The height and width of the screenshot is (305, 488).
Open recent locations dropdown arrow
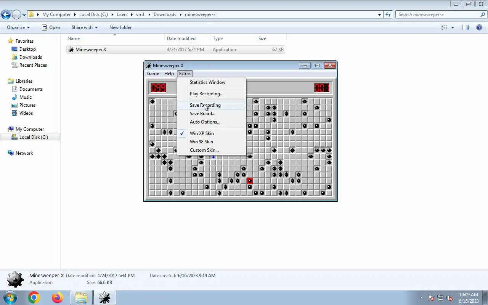point(24,15)
